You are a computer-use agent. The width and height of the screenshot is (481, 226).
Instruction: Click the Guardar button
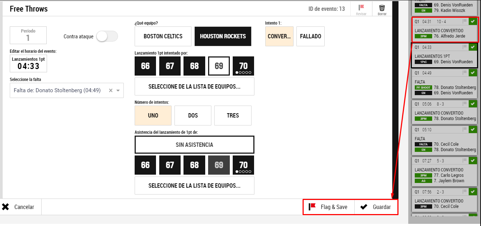(x=376, y=207)
